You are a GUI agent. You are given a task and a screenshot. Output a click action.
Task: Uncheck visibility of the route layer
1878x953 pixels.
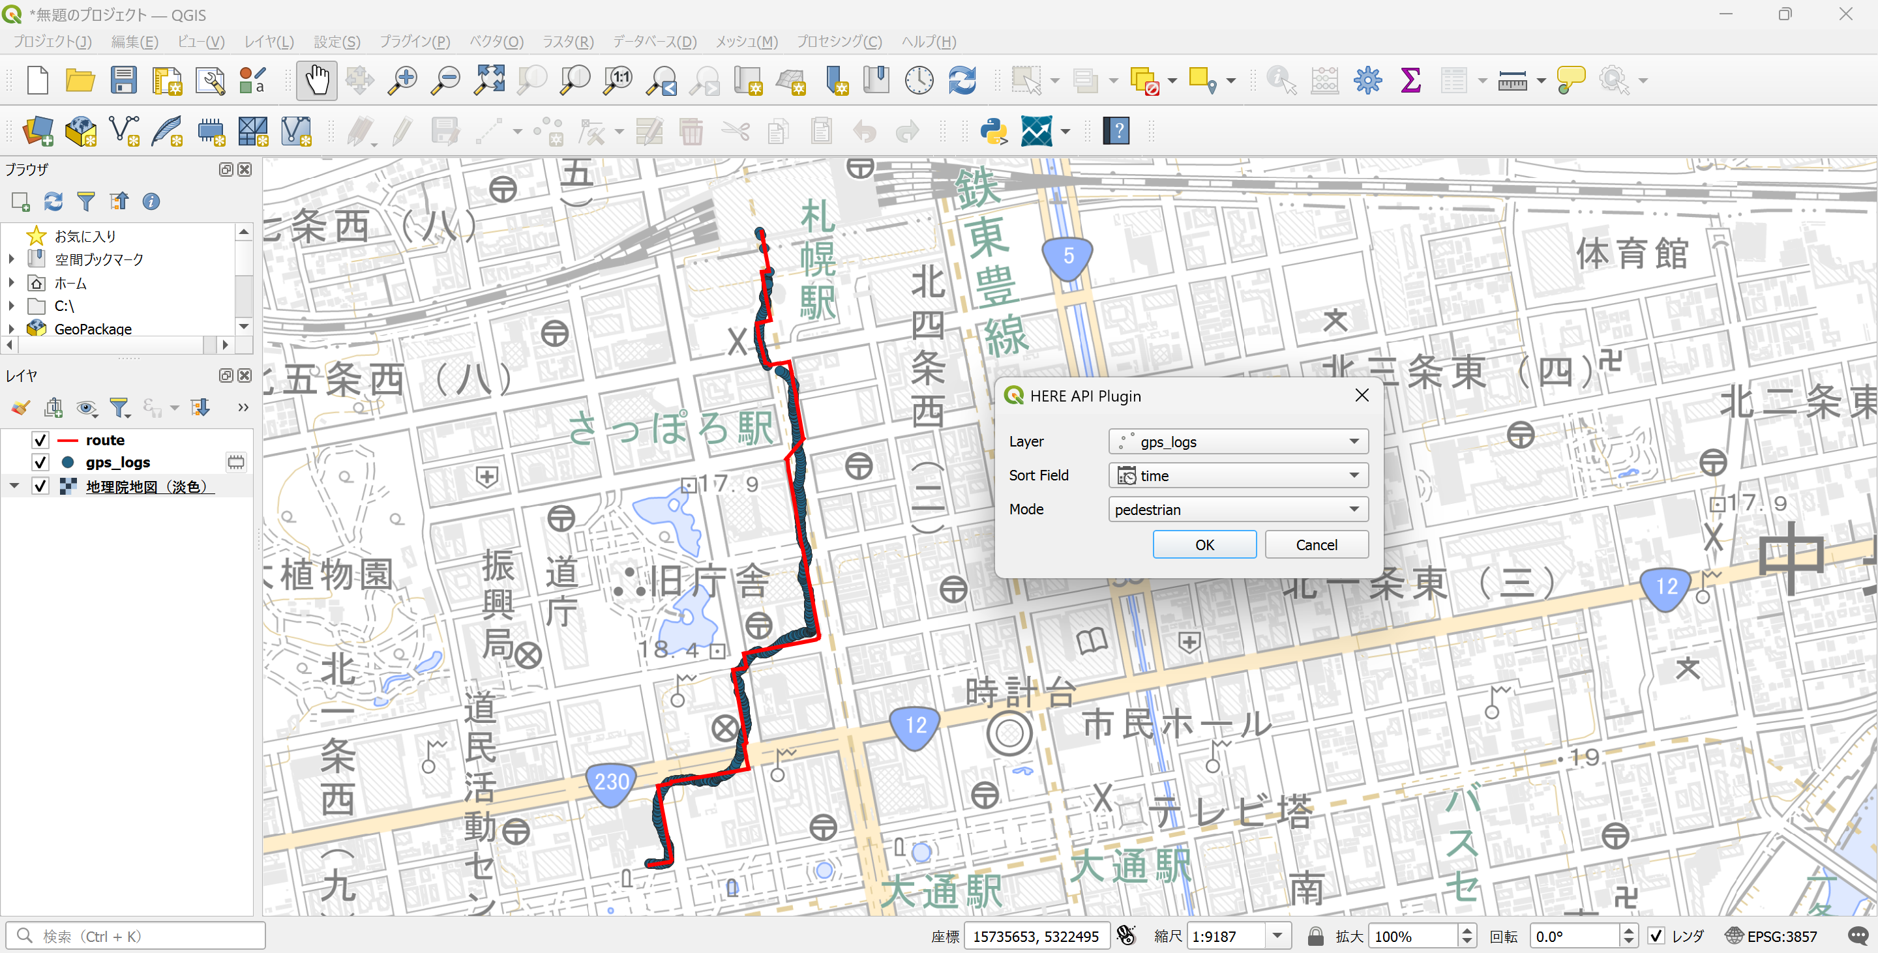pyautogui.click(x=40, y=439)
